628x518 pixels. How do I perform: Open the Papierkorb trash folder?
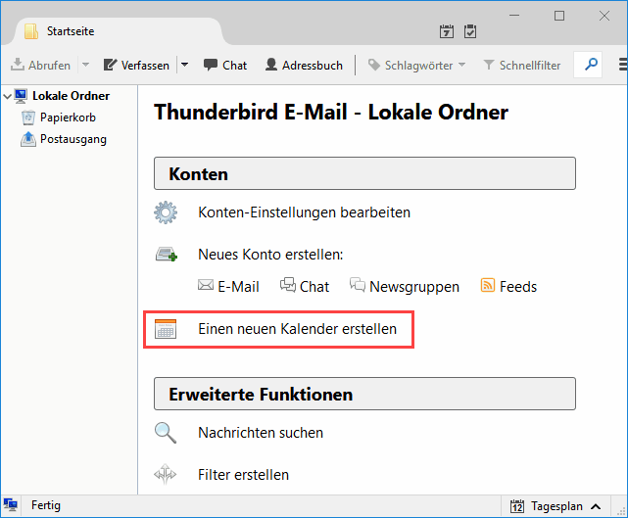[x=68, y=118]
